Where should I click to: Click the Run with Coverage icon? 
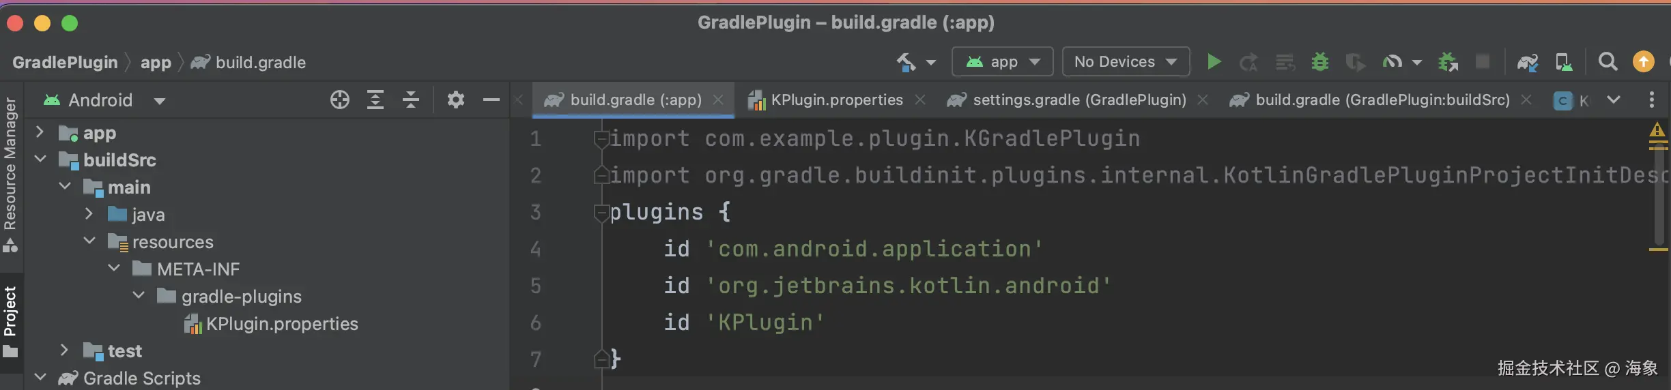coord(1355,62)
